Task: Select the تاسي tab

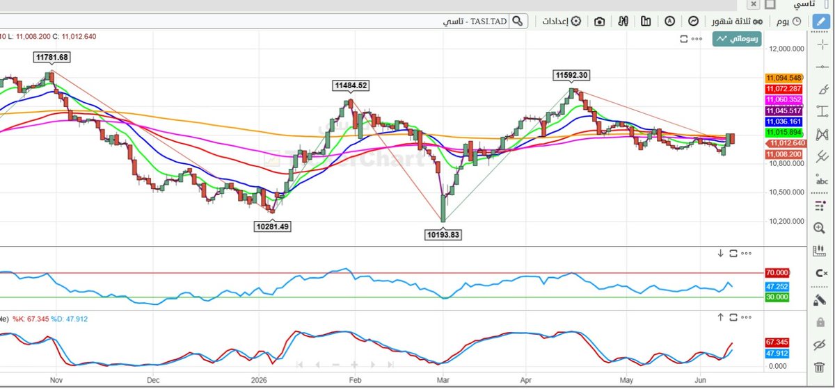Action: tap(804, 4)
